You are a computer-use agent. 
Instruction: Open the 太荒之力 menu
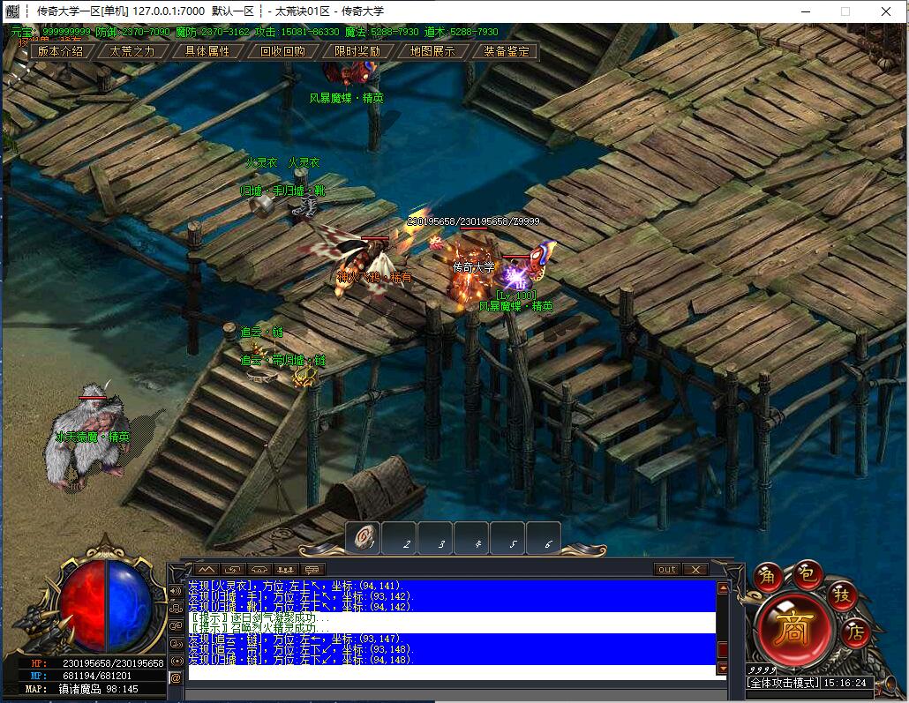(132, 51)
